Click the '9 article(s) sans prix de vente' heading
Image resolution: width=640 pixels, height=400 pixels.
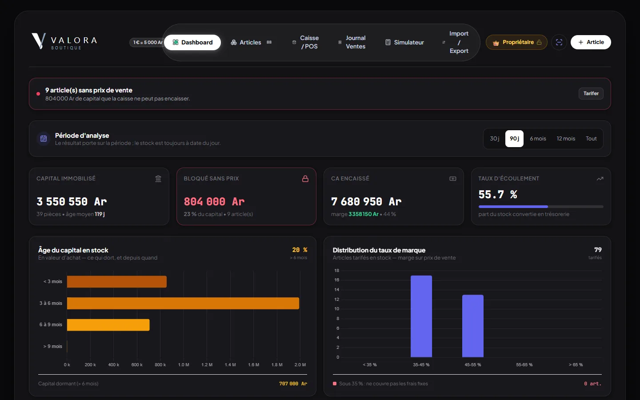89,90
